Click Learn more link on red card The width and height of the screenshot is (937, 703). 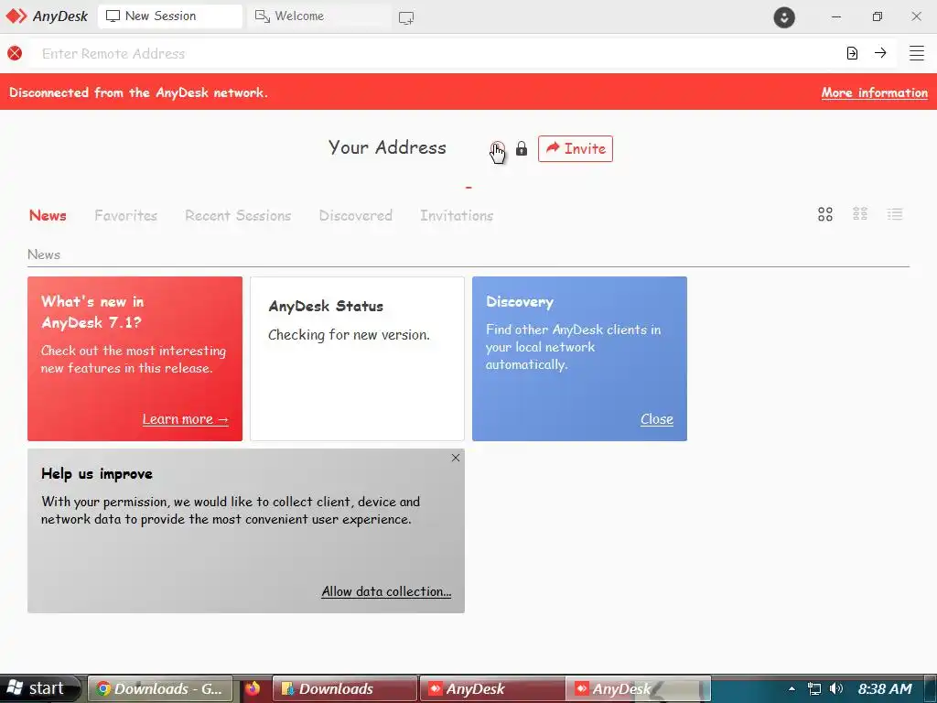point(185,419)
